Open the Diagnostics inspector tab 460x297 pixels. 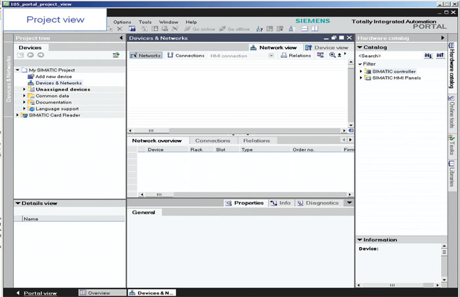(x=318, y=203)
